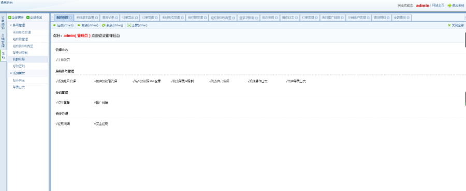The image size is (466, 191).
Task: Close the 系统基本配置 tab via its close icon
Action: 96,18
